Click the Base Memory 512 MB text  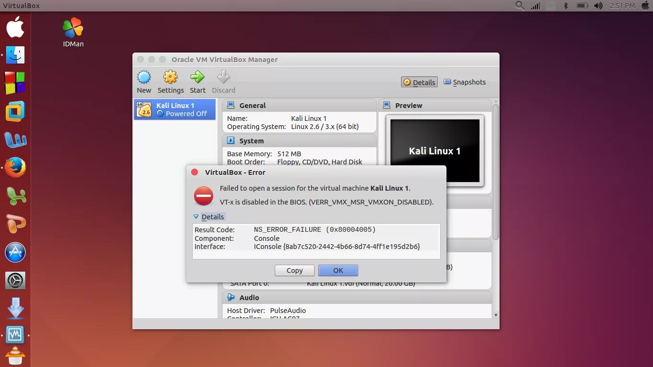264,154
